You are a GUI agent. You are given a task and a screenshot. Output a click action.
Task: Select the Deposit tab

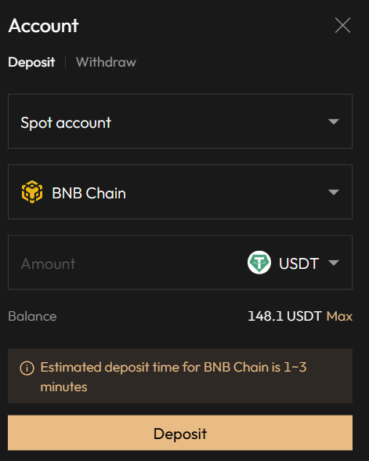31,63
